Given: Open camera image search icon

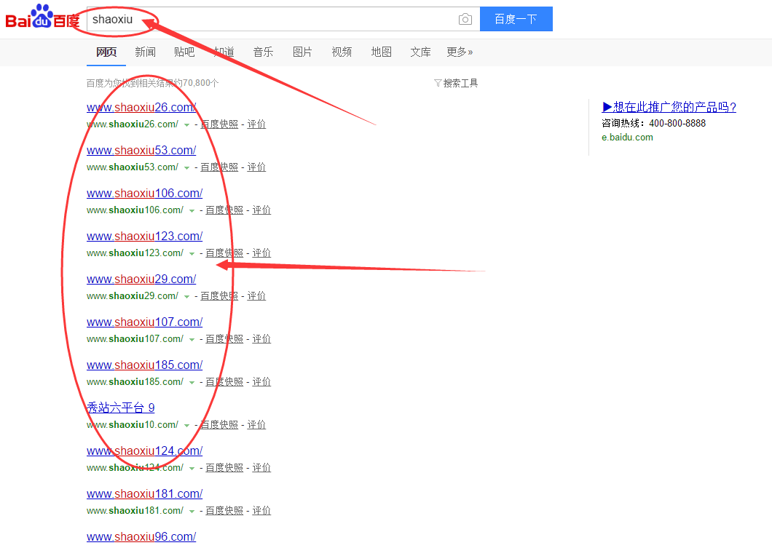Looking at the screenshot, I should click(x=465, y=20).
